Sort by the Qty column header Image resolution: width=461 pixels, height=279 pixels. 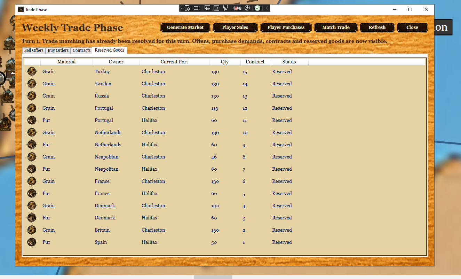(225, 62)
